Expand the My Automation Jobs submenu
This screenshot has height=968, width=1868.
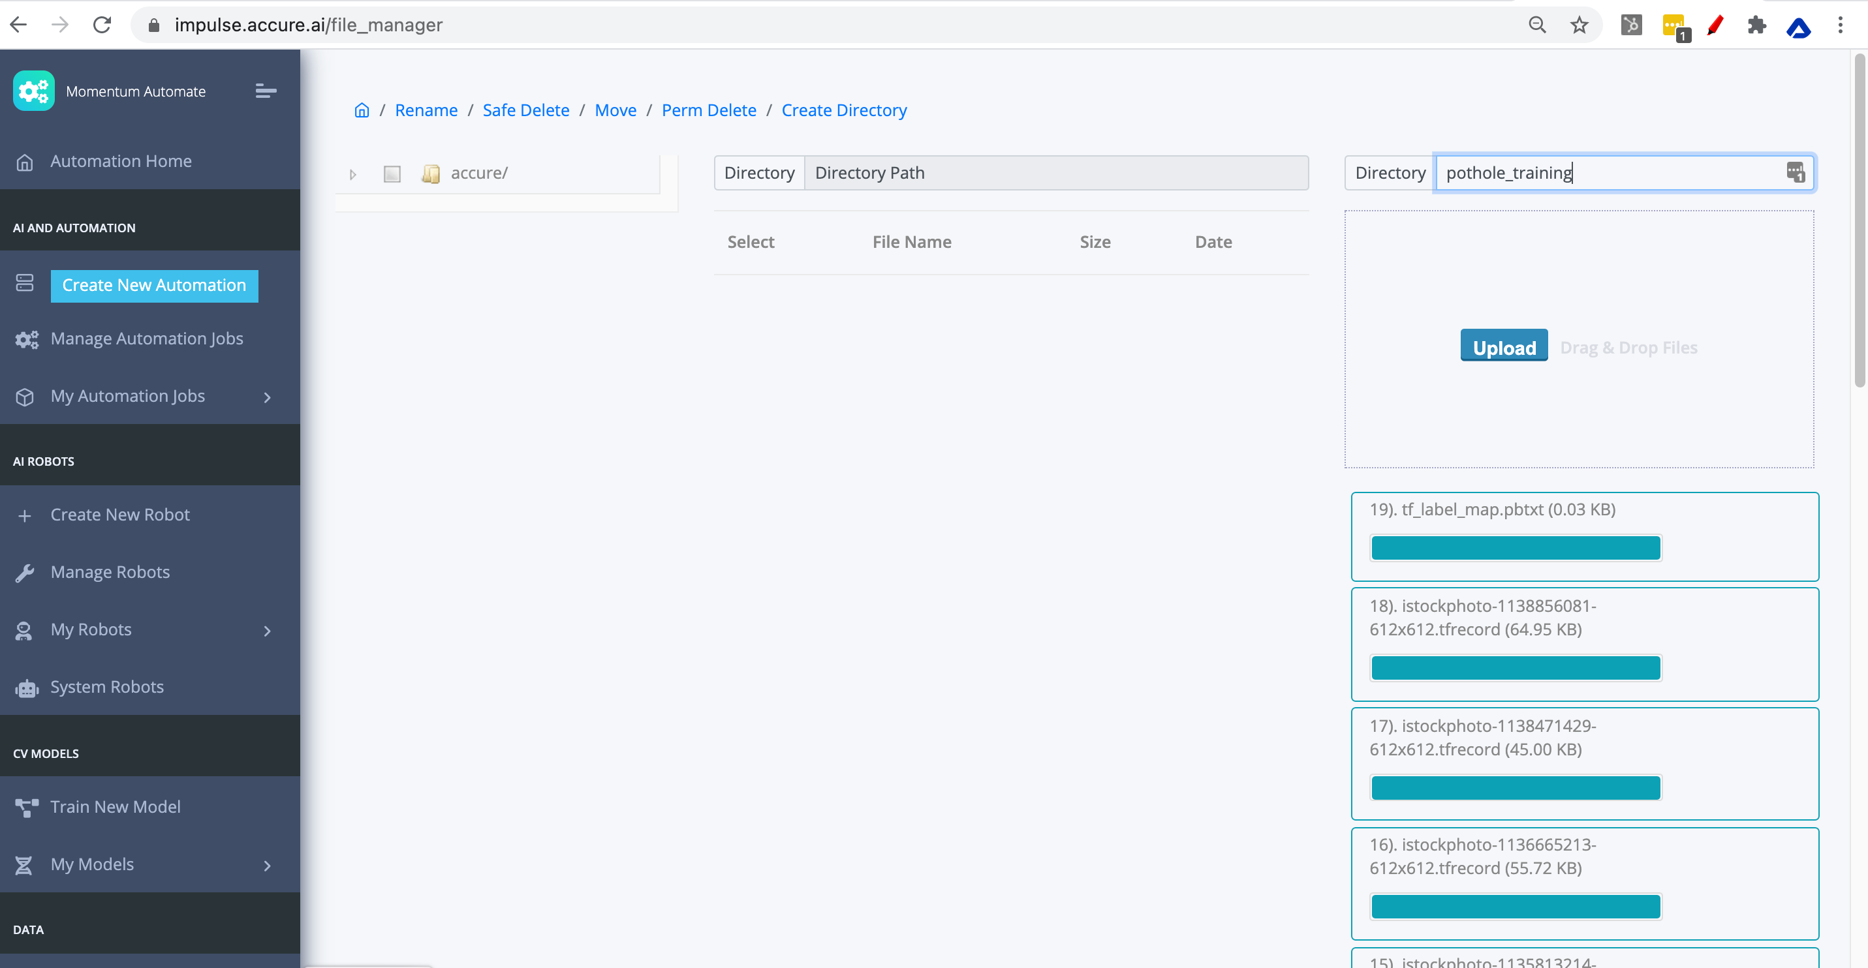pyautogui.click(x=267, y=397)
